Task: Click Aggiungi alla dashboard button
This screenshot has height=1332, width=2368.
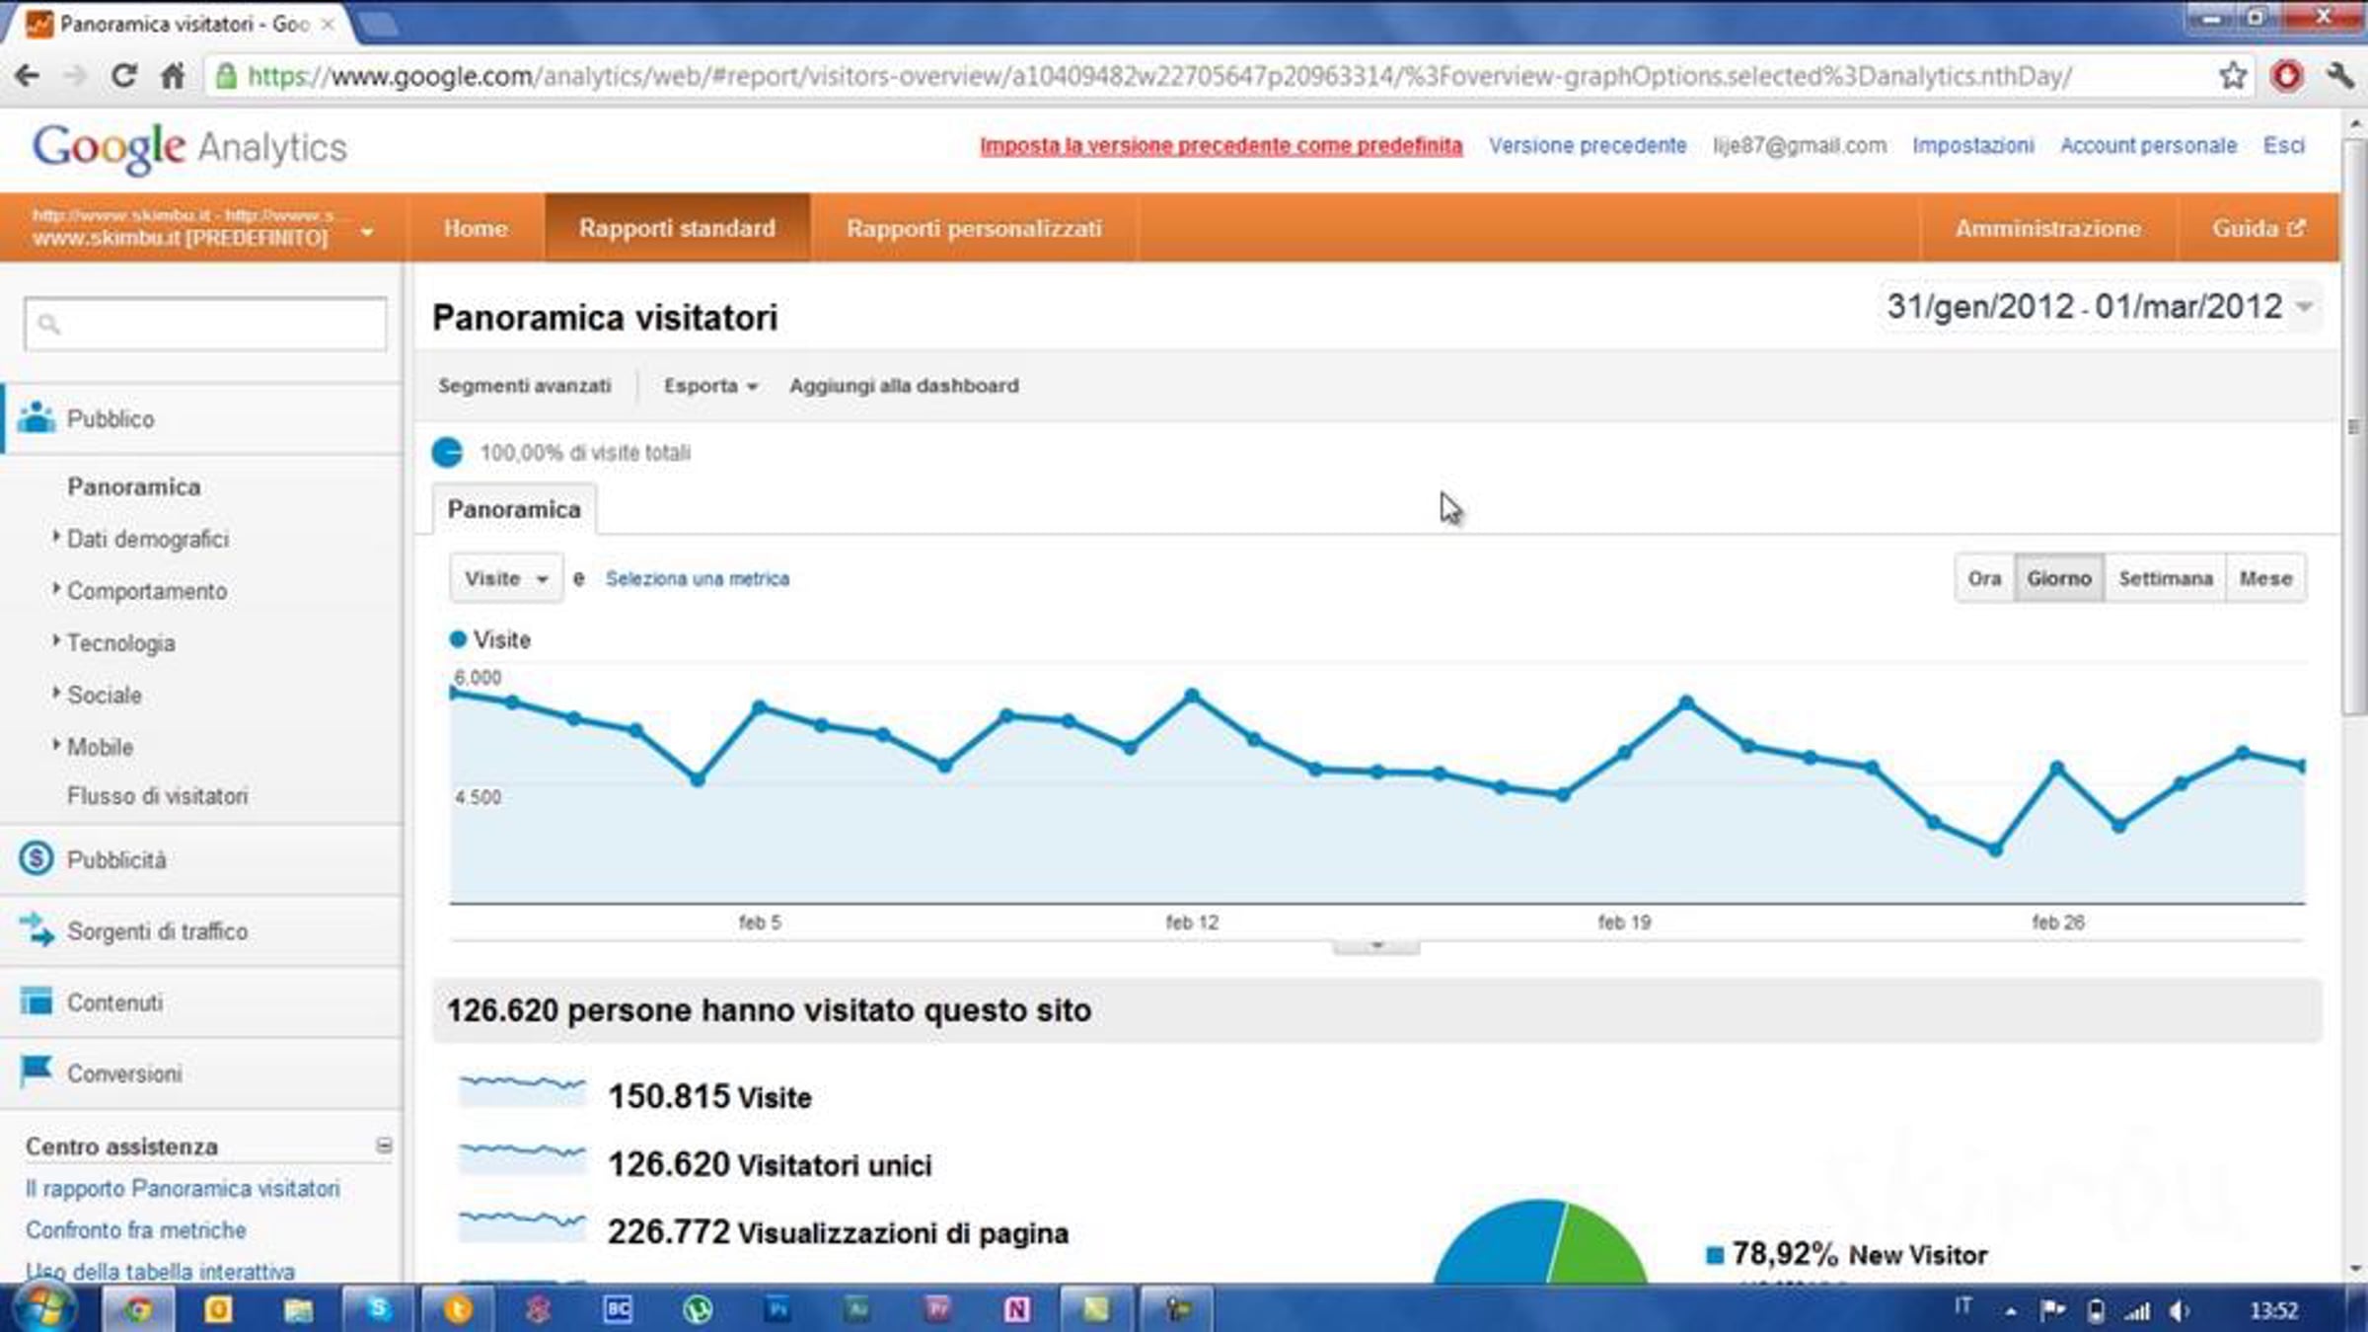Action: click(903, 386)
